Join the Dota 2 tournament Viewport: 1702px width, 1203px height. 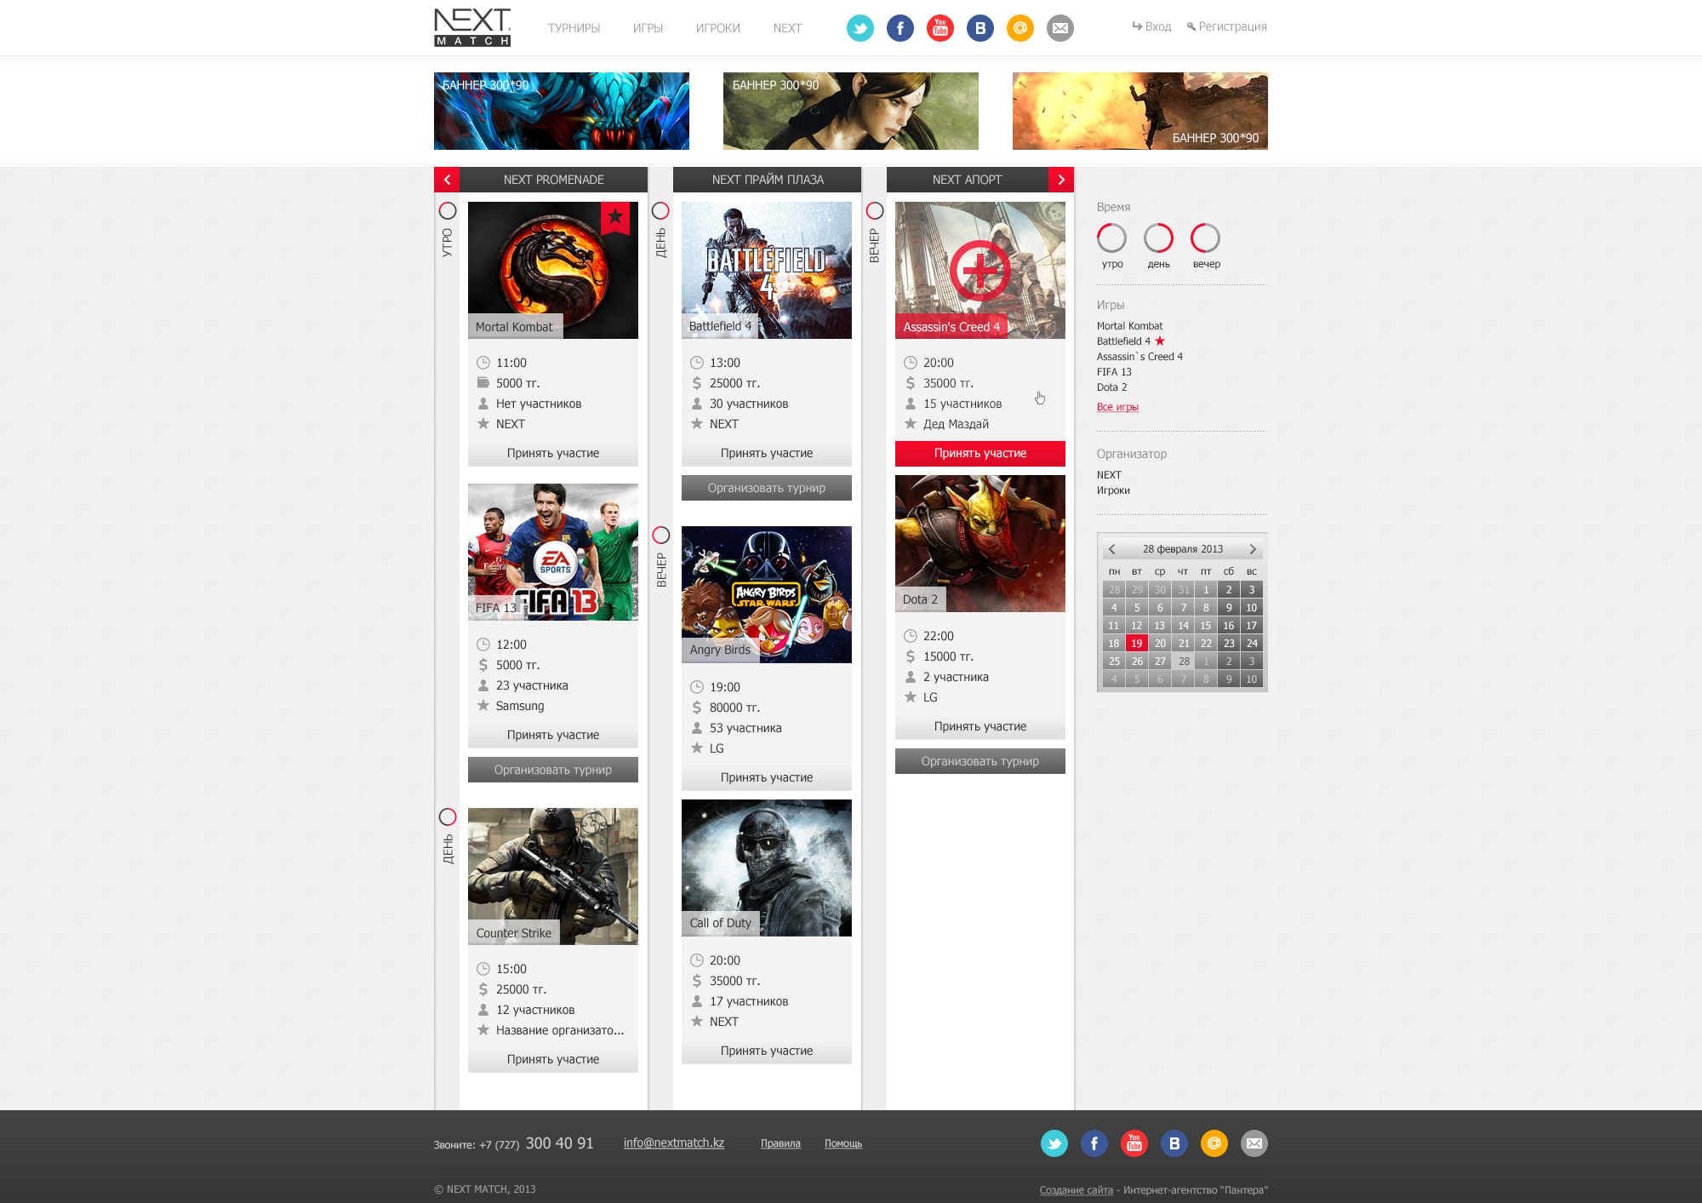[980, 726]
